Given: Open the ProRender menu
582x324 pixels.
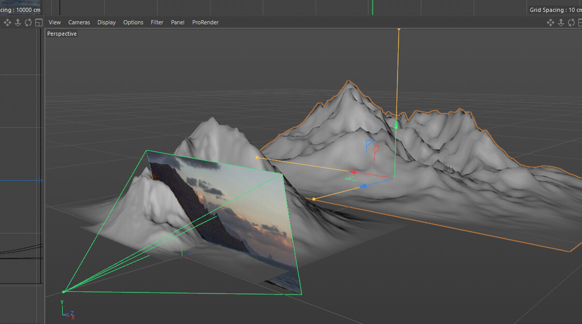Looking at the screenshot, I should (205, 22).
